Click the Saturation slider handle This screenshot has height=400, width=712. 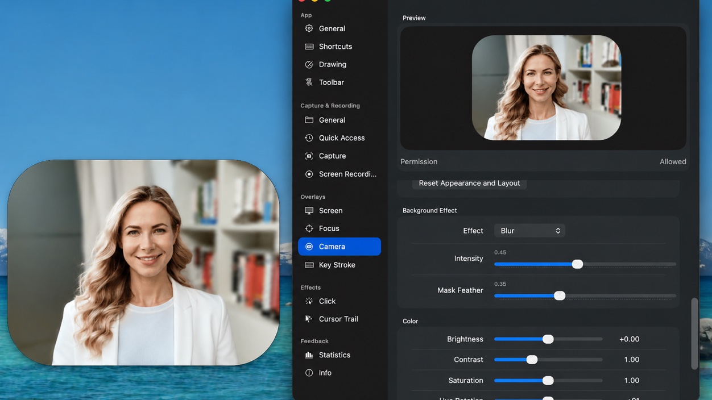click(548, 381)
